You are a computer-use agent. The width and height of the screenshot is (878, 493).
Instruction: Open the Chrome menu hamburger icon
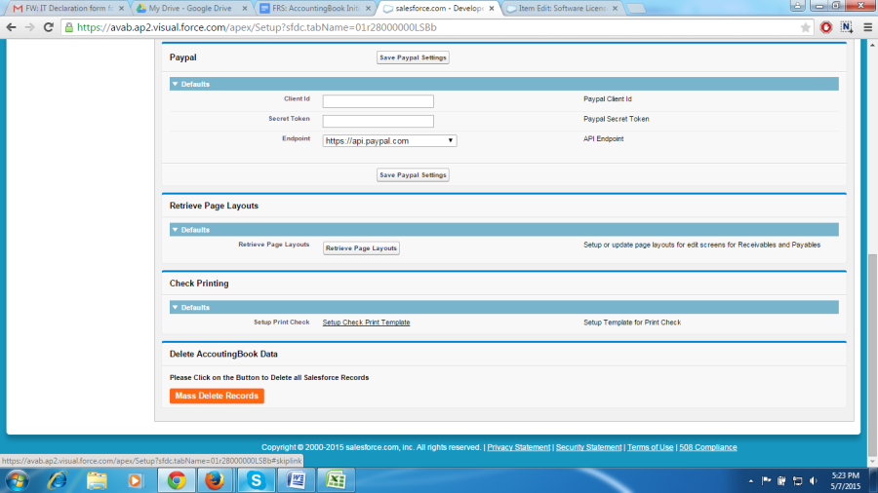[867, 27]
